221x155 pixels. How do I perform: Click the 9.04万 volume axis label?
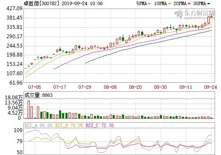(15, 108)
